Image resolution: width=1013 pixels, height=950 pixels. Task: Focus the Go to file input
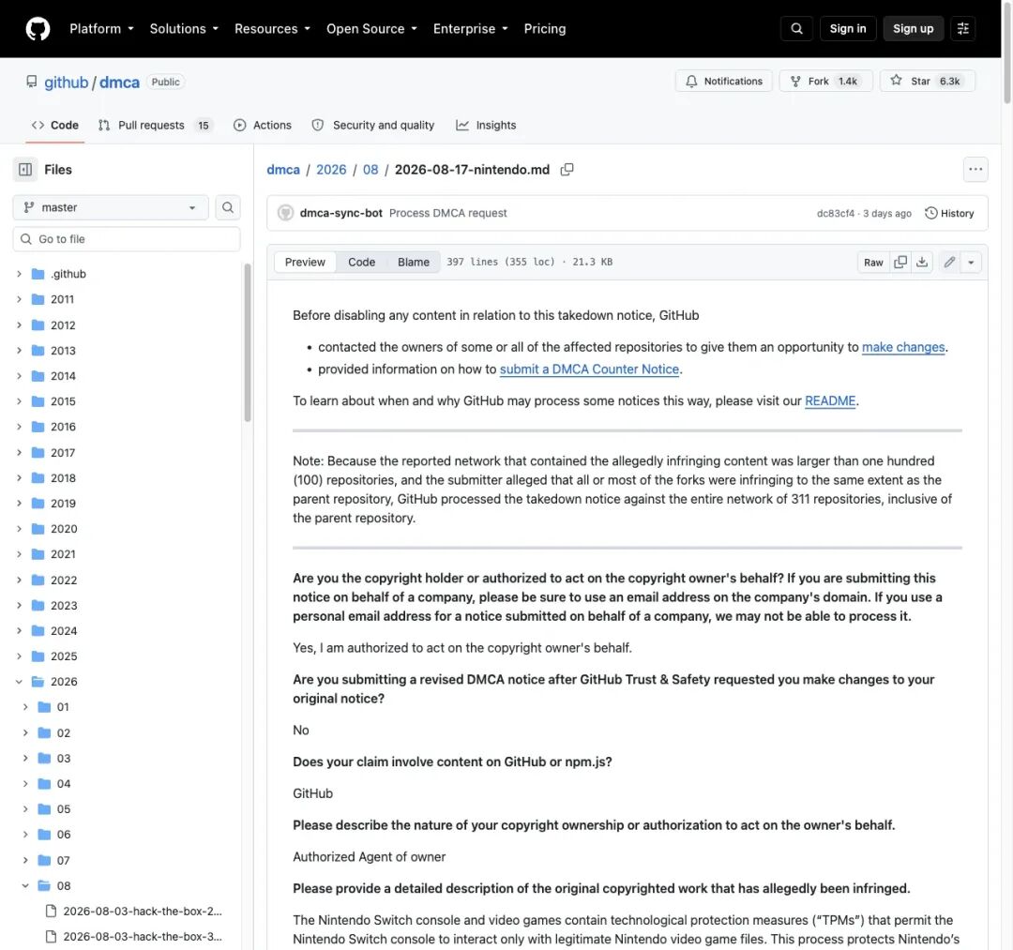(127, 239)
